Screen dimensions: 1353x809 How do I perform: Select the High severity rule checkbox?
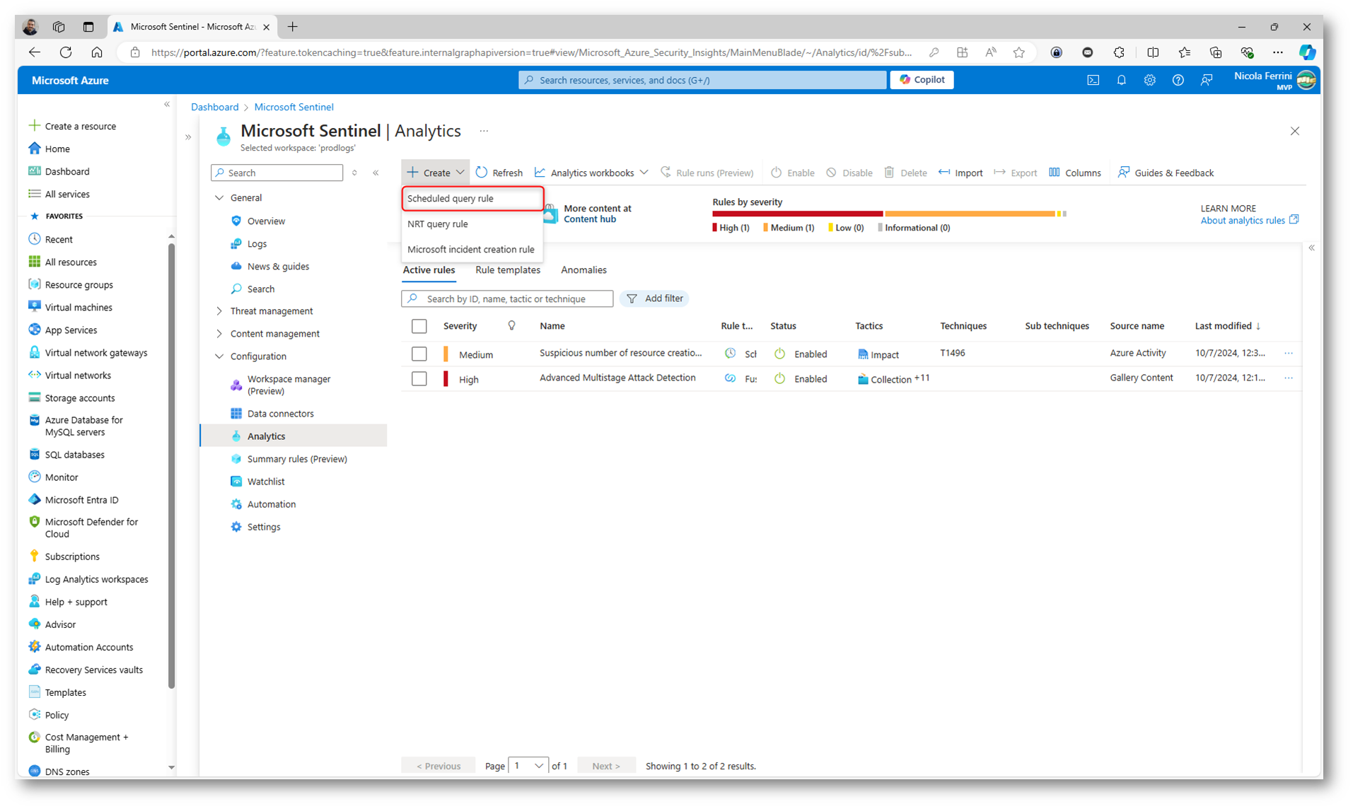coord(419,379)
